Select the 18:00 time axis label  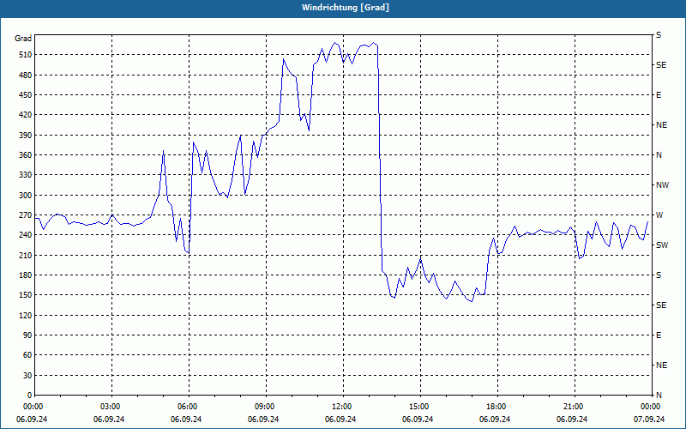[x=497, y=407]
